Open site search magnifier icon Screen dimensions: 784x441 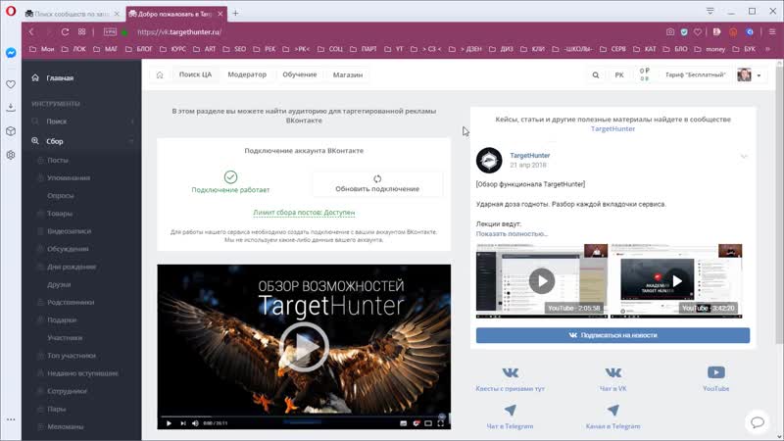tap(596, 75)
